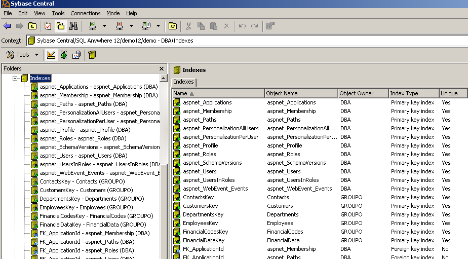Toggle the Folders view toolbar icon
The image size is (468, 259).
(61, 26)
